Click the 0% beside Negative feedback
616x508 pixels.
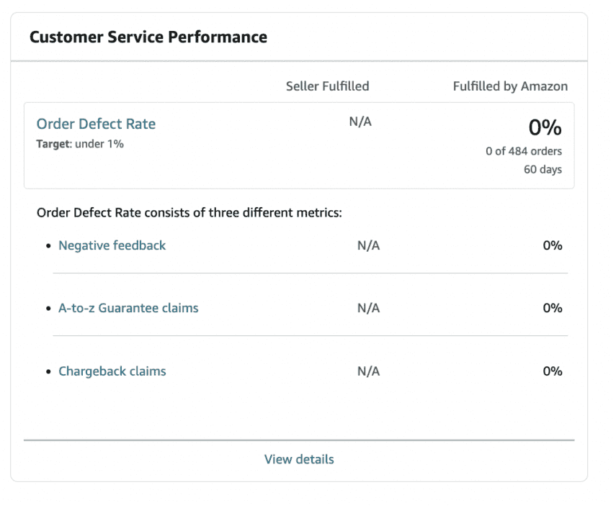coord(553,245)
